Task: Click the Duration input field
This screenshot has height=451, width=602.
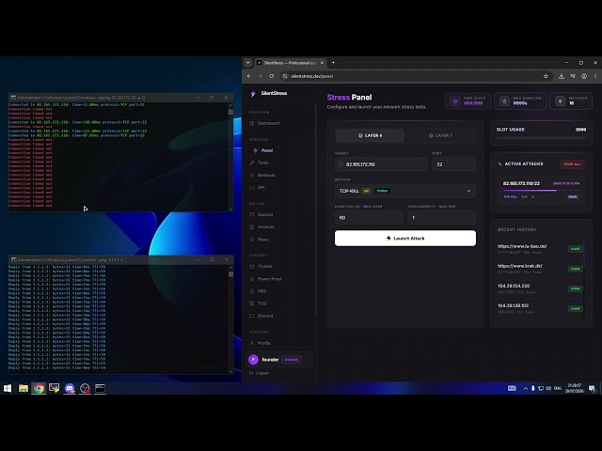Action: point(369,218)
